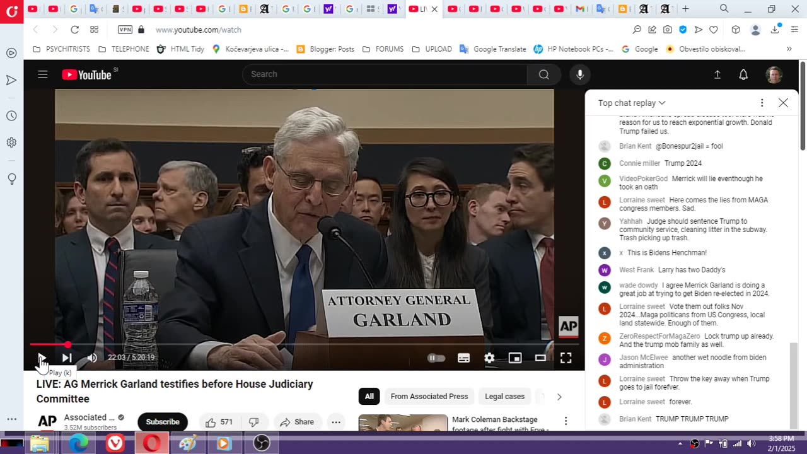
Task: Toggle the autoplay switch
Action: coord(436,358)
